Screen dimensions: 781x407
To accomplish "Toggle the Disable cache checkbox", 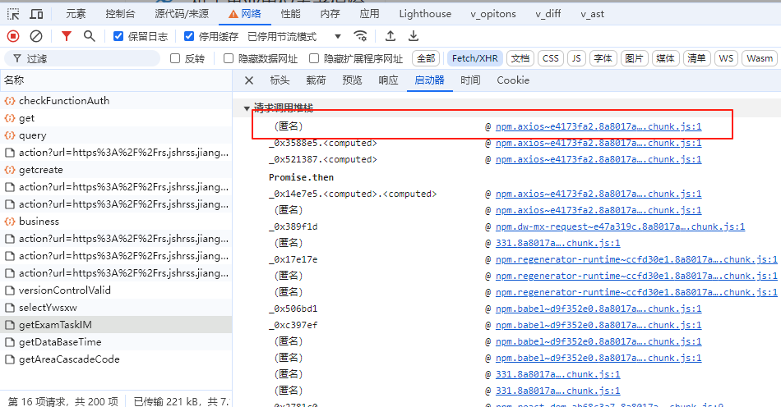I will point(189,36).
